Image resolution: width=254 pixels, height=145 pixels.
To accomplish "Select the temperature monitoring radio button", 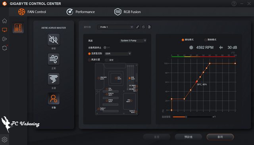I will [x=89, y=53].
